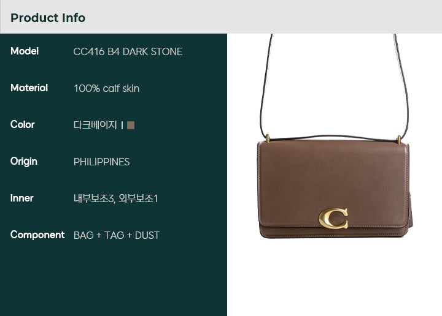This screenshot has height=316, width=442.
Task: Click the left gold strap stud
Action: click(268, 138)
